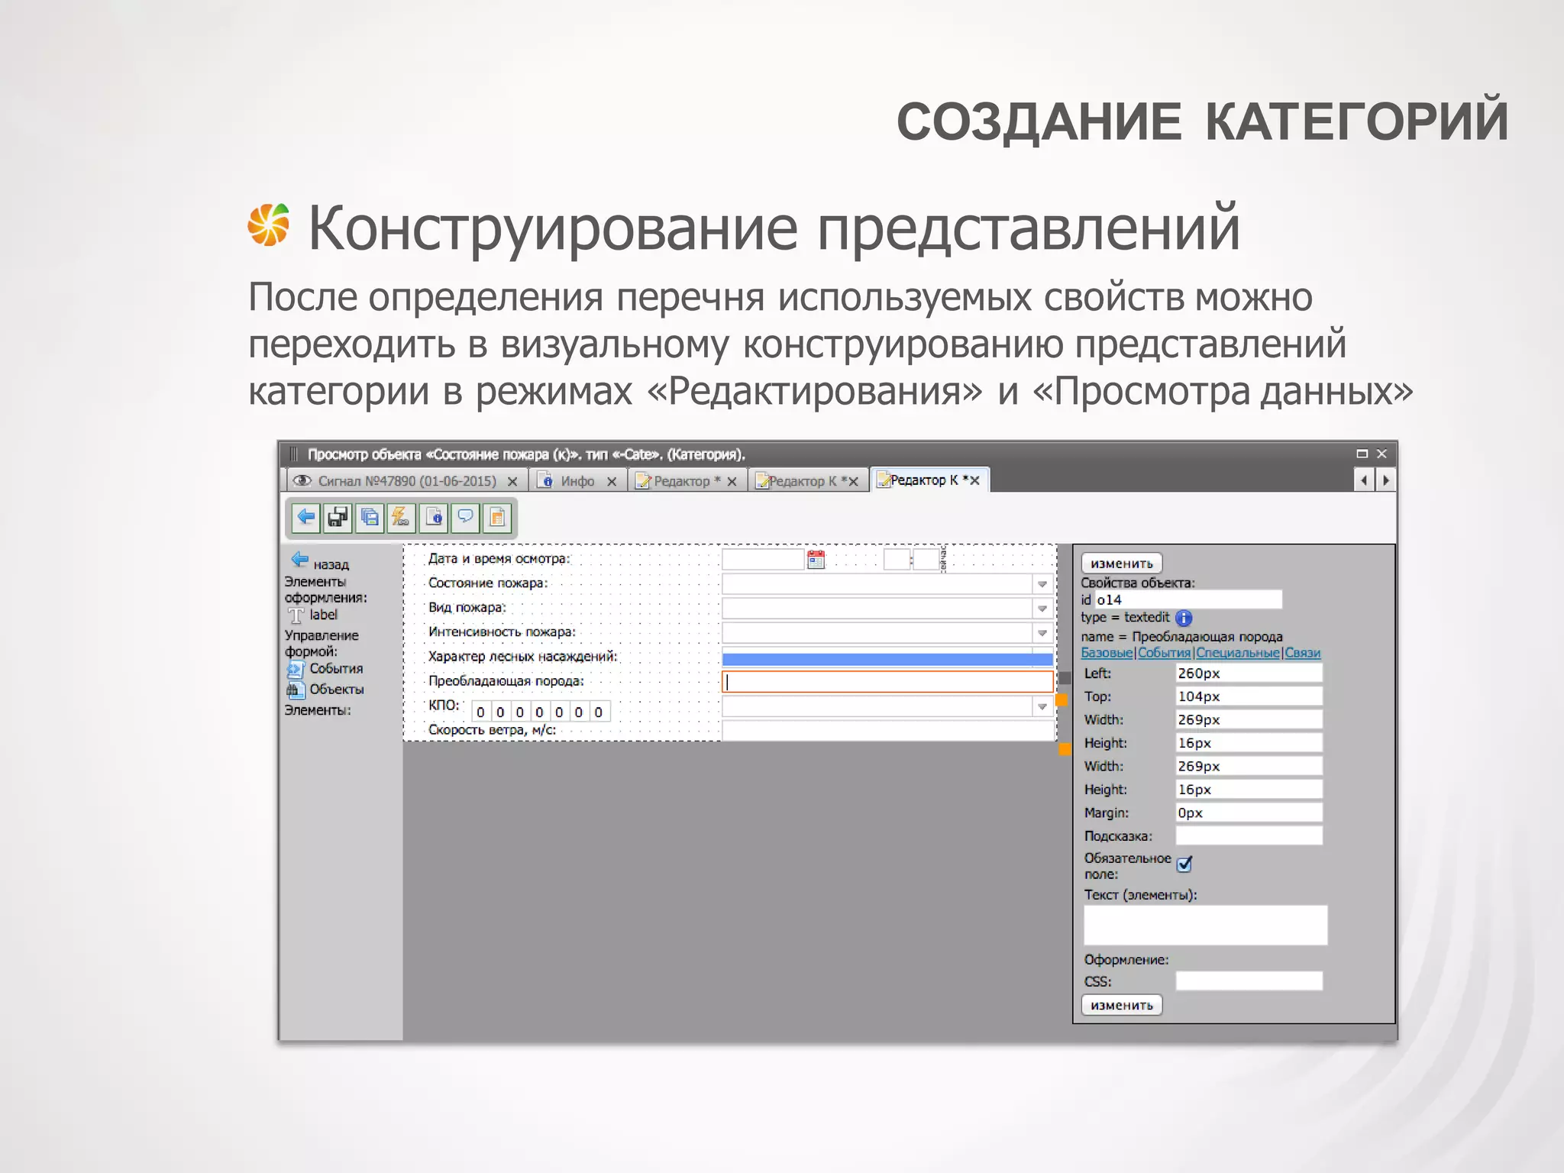The width and height of the screenshot is (1564, 1173).
Task: Click the orange resize handle by КПО row
Action: click(1062, 700)
